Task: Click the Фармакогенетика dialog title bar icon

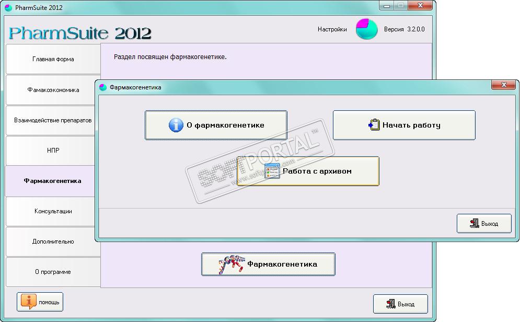Action: (x=103, y=87)
